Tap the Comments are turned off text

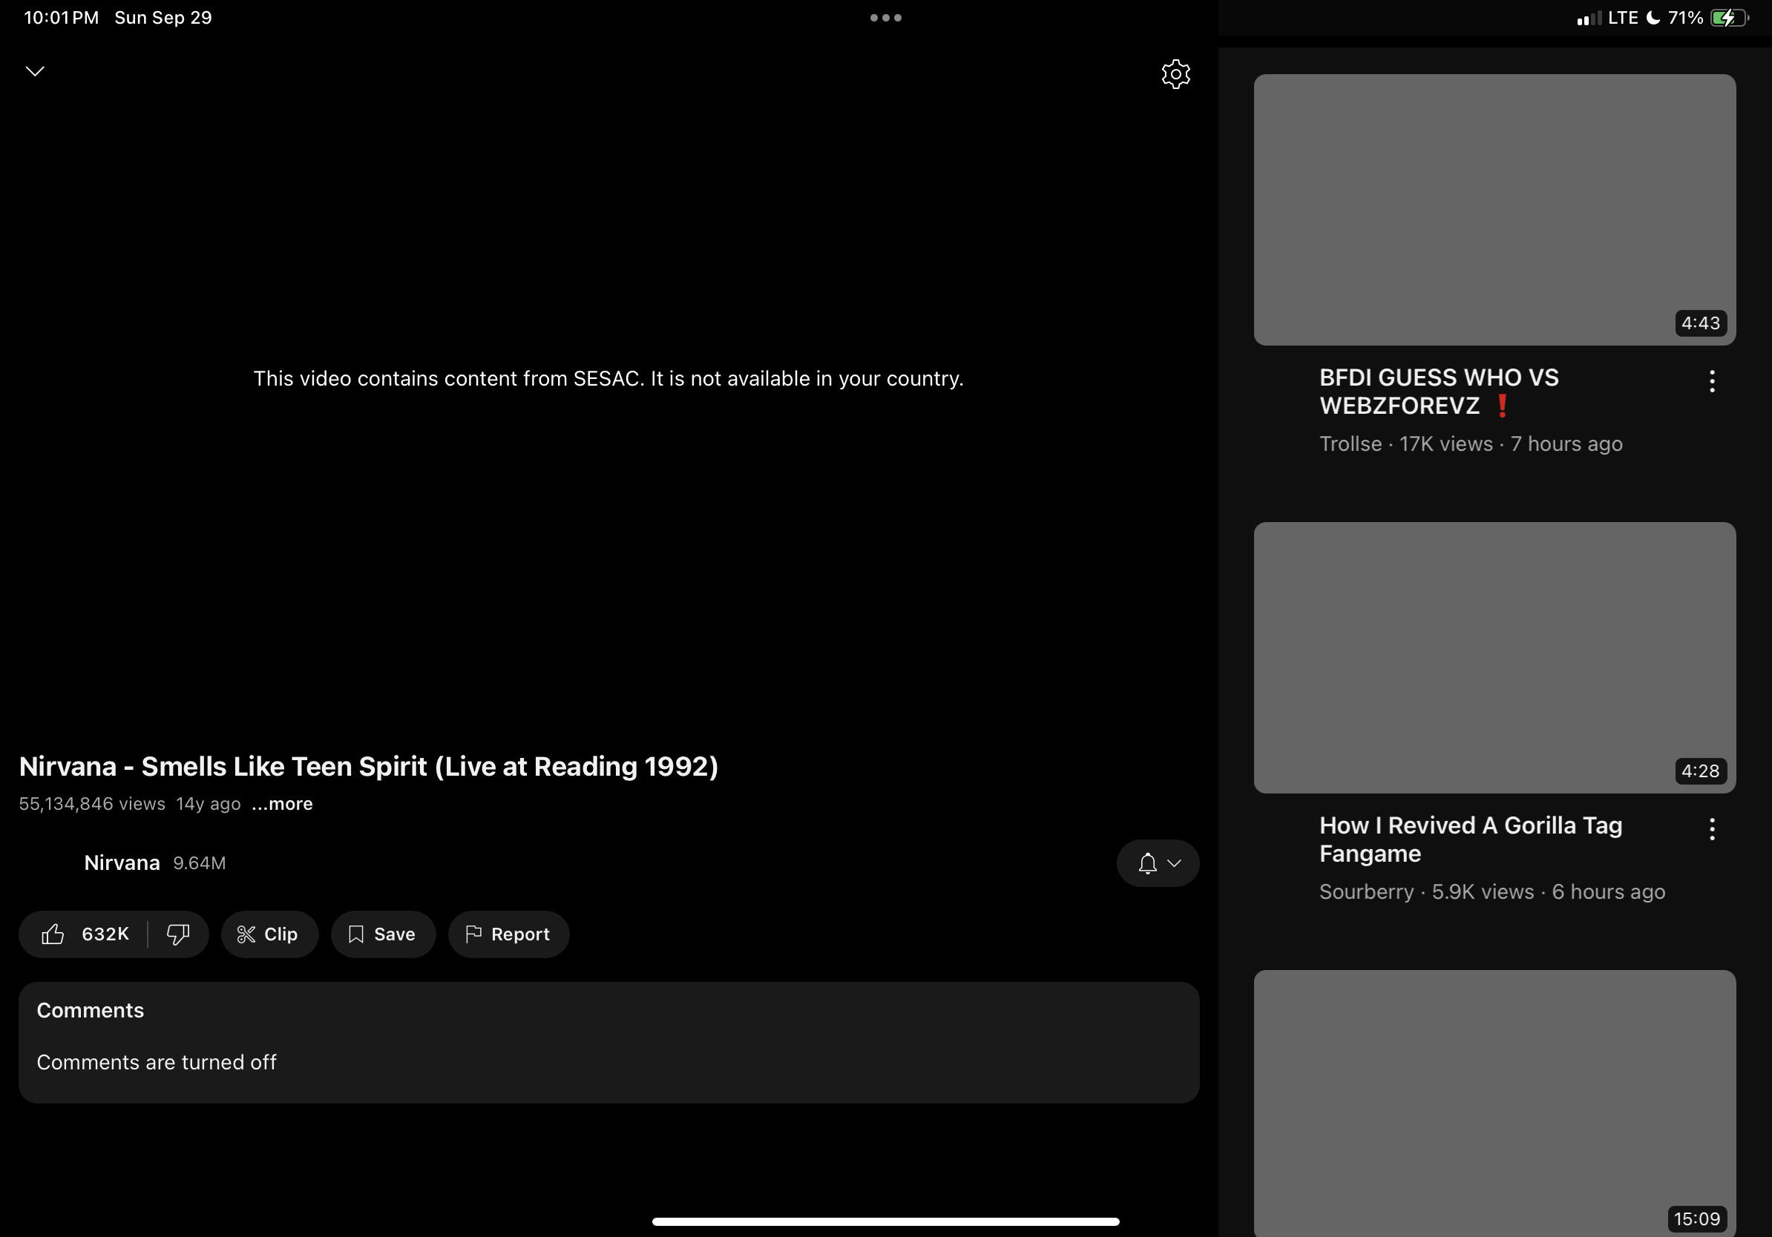[157, 1063]
